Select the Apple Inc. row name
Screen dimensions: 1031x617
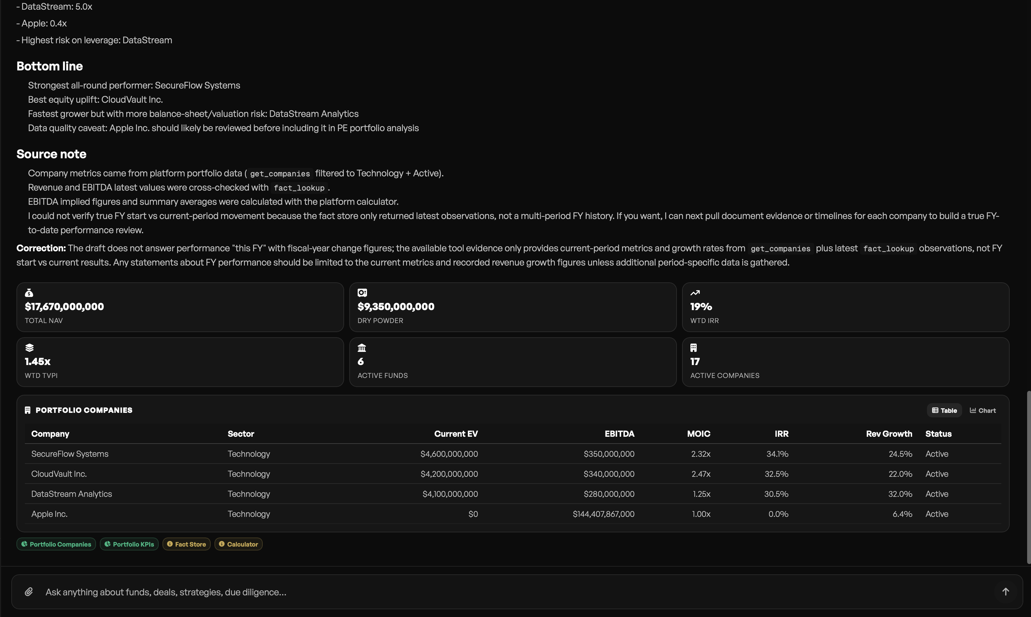[49, 514]
